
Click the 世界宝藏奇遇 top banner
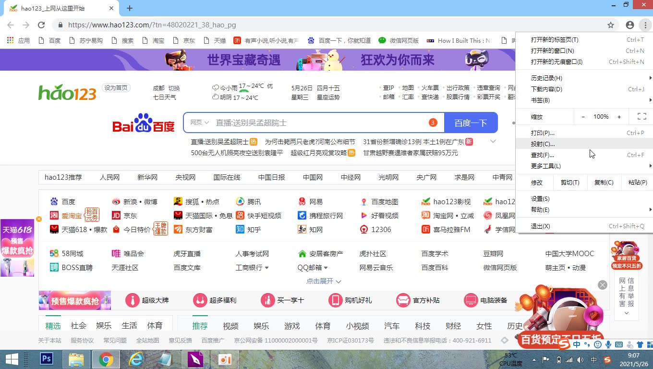point(257,60)
